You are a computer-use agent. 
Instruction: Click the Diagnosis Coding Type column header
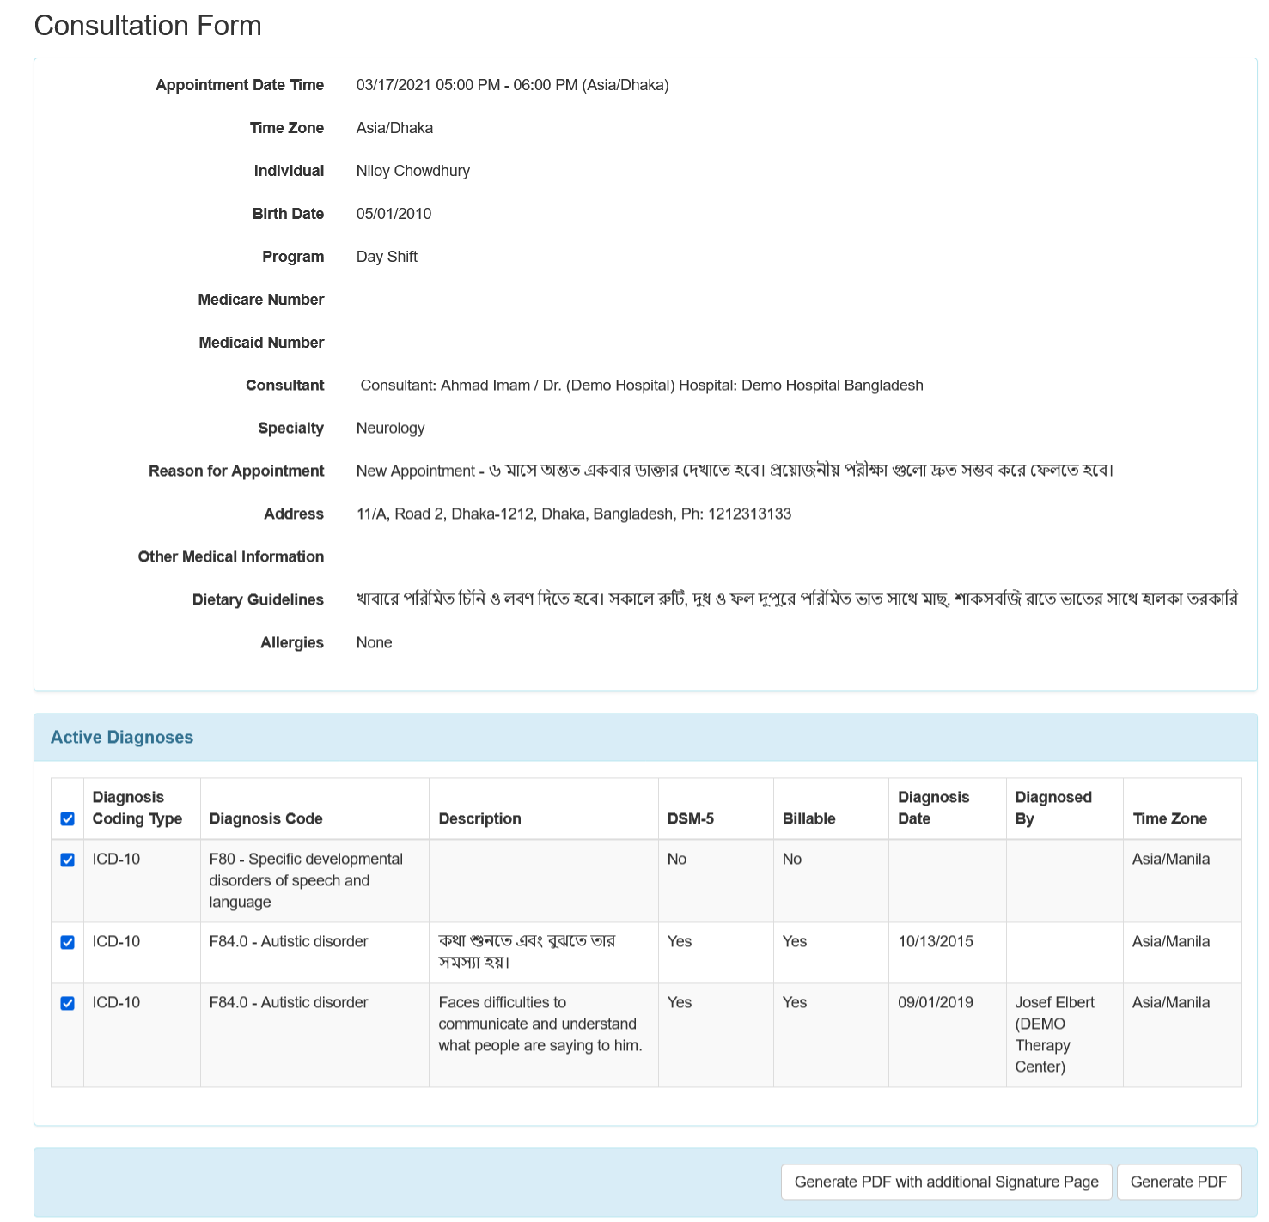[x=137, y=808]
